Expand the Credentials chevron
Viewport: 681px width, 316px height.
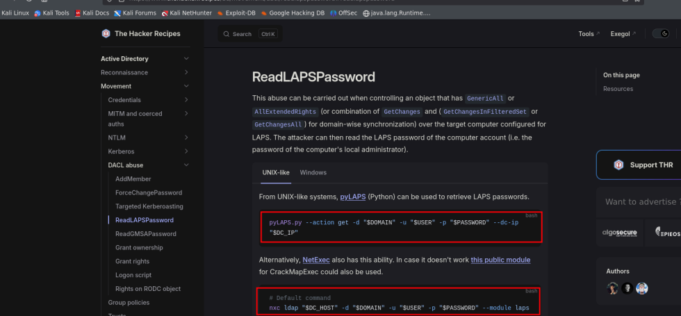(x=186, y=100)
